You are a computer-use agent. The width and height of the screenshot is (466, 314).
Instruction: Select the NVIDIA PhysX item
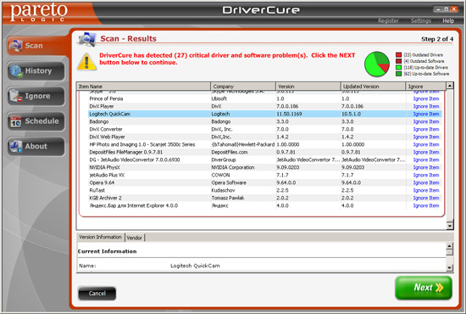(265, 167)
